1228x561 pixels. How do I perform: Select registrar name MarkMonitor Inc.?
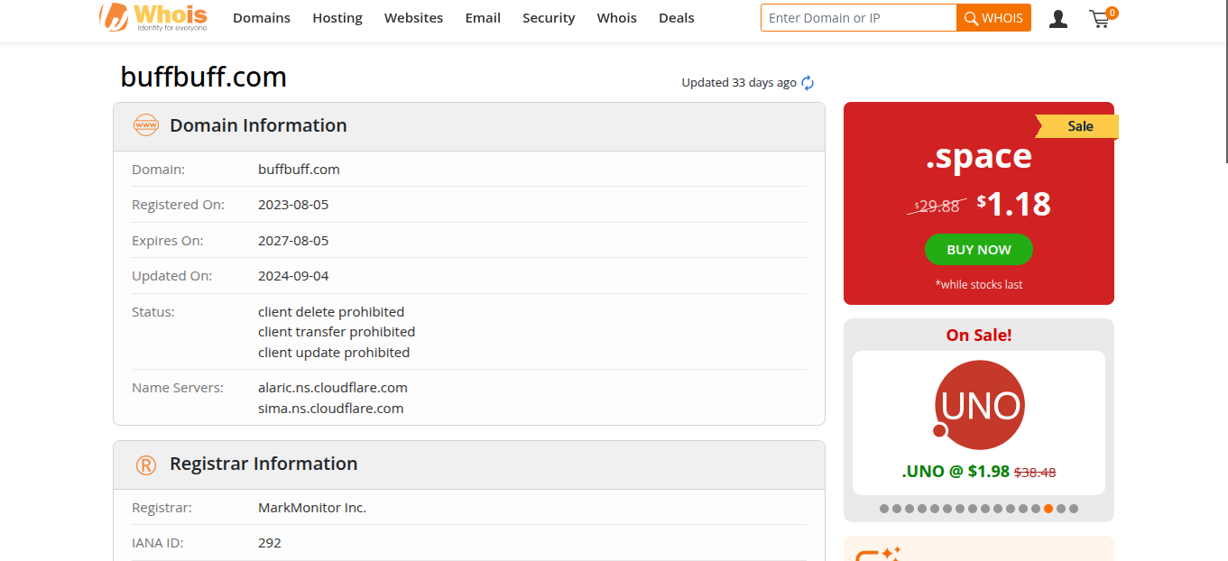click(312, 508)
